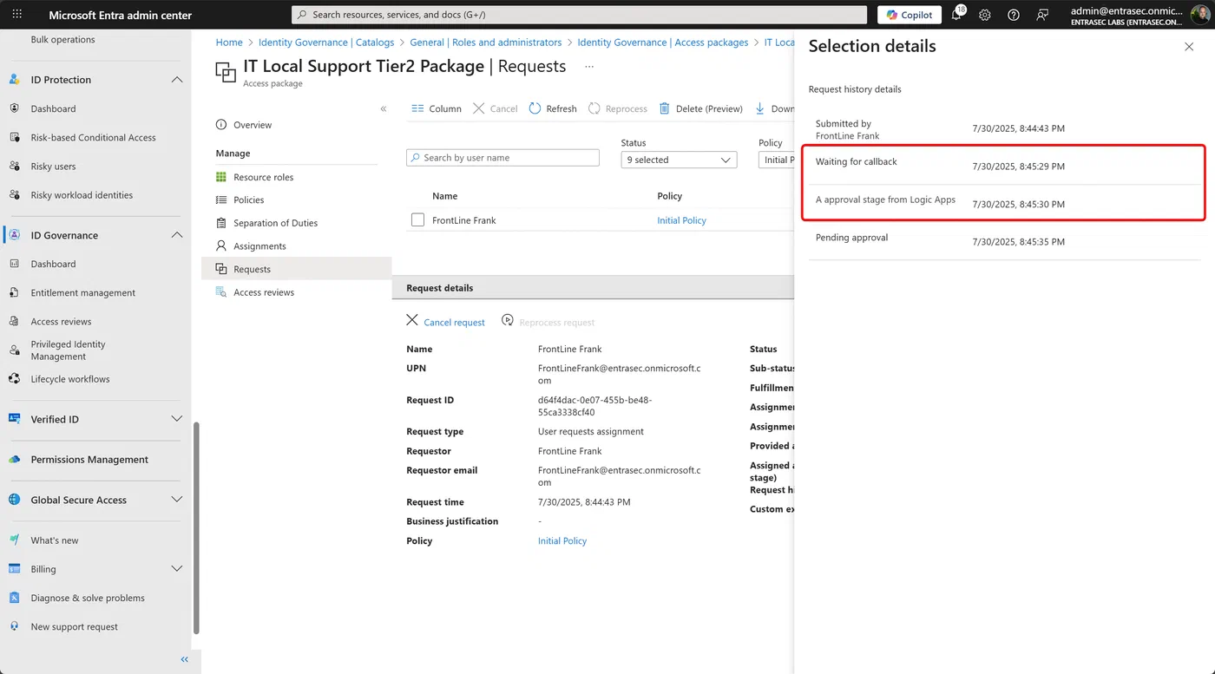Open Identity Governance | Catalogs breadcrumb
Image resolution: width=1215 pixels, height=674 pixels.
[326, 42]
